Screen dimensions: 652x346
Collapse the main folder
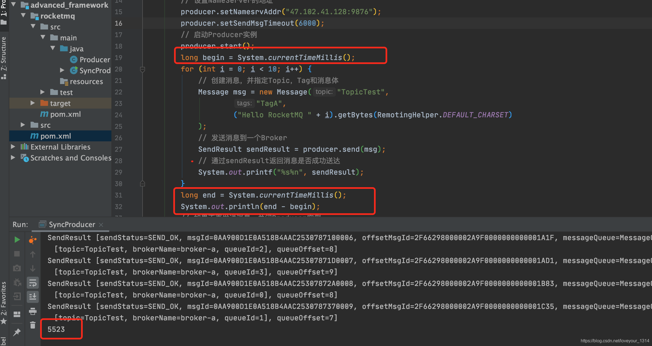click(x=43, y=37)
